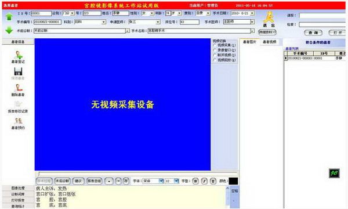Click the 术后诊断 post-op diagnosis button

pos(62,181)
